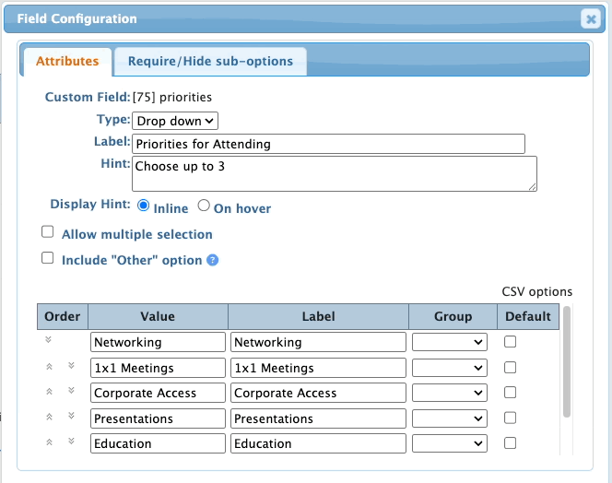Edit the Presentations label field
This screenshot has width=612, height=483.
pyautogui.click(x=318, y=418)
